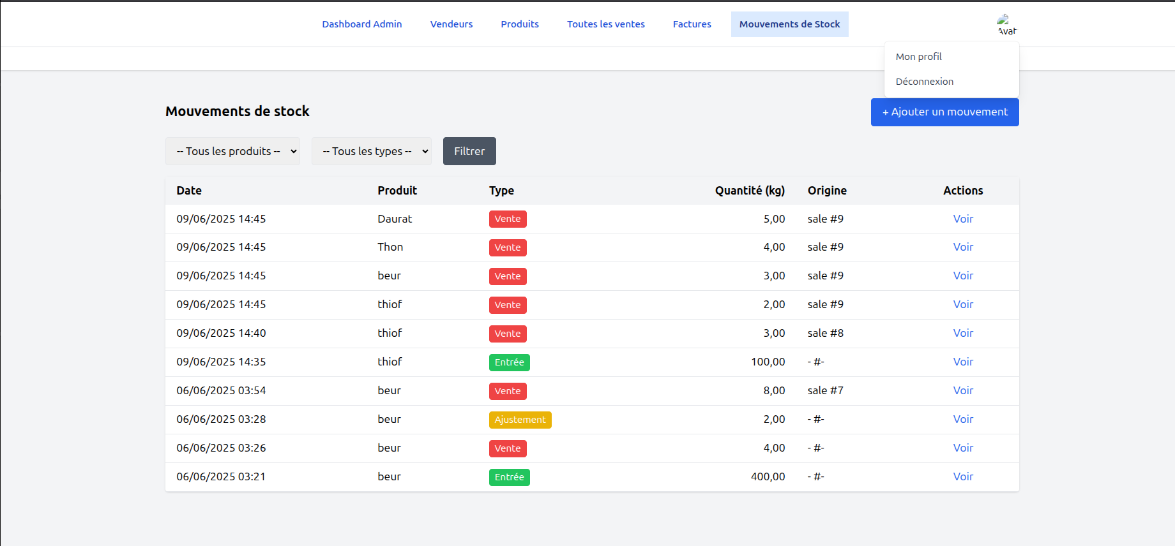This screenshot has width=1175, height=546.
Task: Switch to Produits page
Action: pos(519,24)
